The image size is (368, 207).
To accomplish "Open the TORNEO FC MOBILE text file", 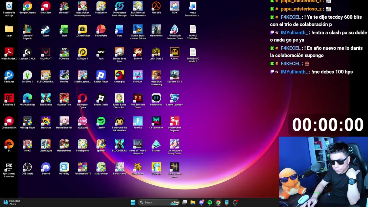I will tap(193, 55).
